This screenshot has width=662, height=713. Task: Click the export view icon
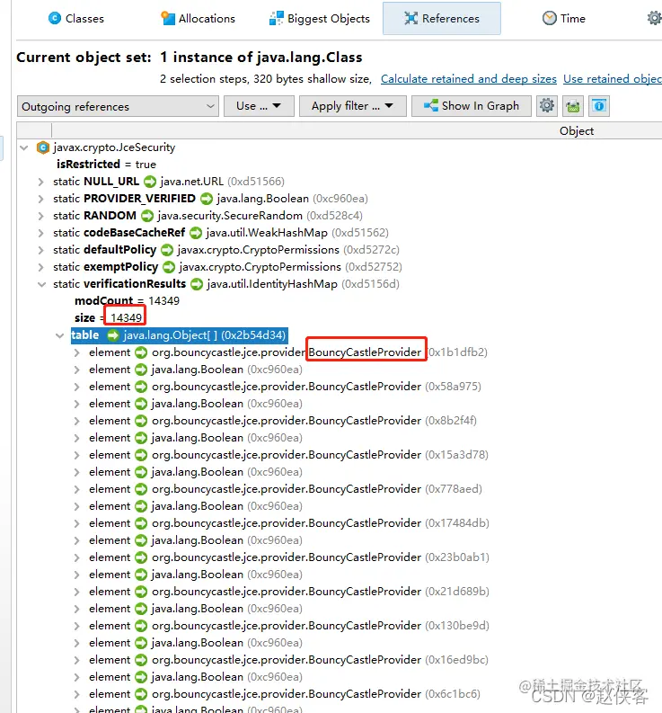[x=573, y=106]
